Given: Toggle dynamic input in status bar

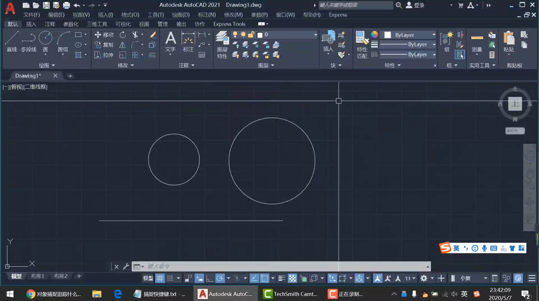Looking at the screenshot, I should click(199, 278).
